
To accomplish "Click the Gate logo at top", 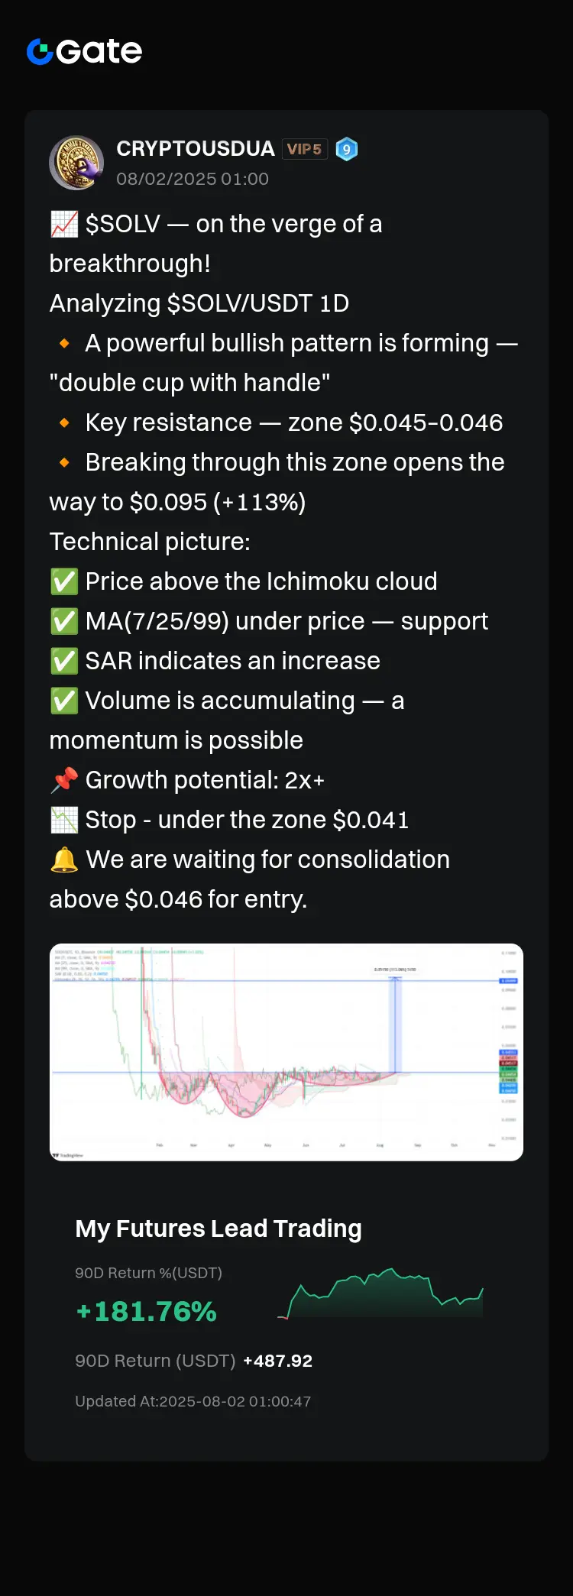I will click(84, 51).
